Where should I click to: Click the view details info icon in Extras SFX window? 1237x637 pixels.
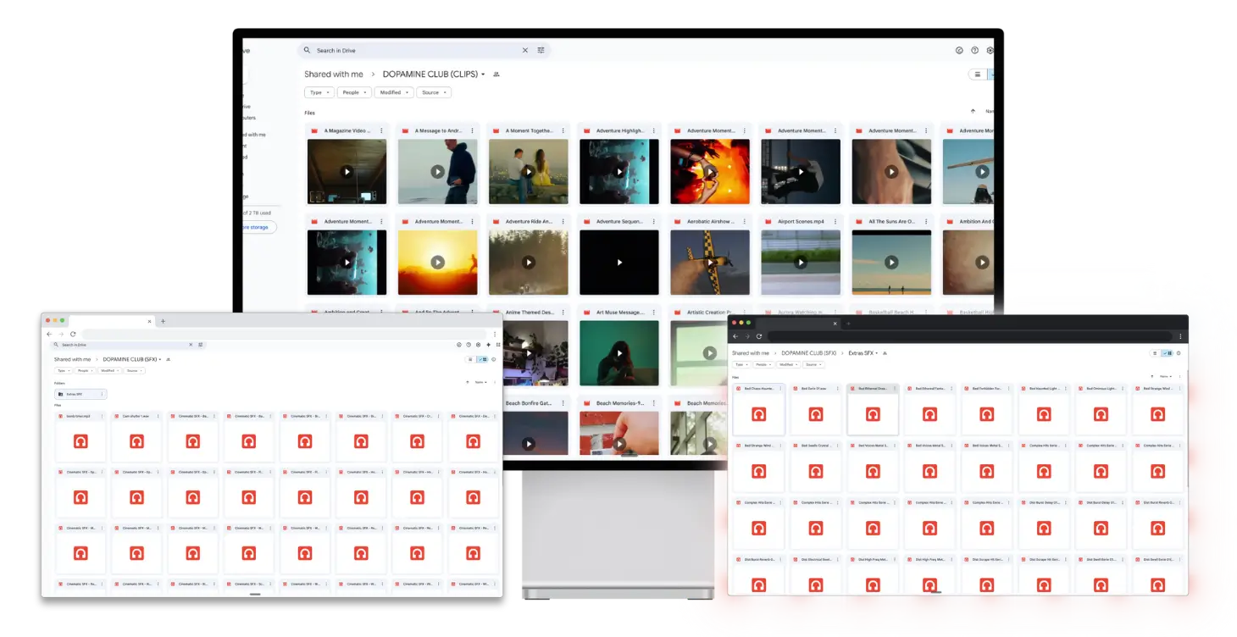(1179, 353)
